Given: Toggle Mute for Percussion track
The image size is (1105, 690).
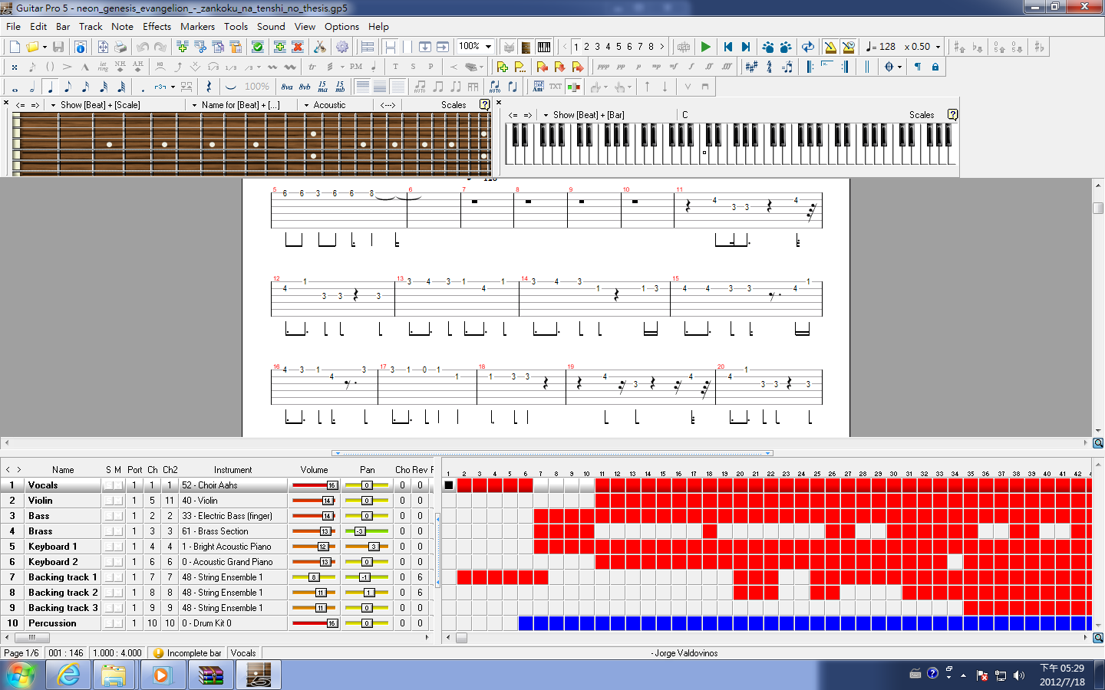Looking at the screenshot, I should pos(118,623).
